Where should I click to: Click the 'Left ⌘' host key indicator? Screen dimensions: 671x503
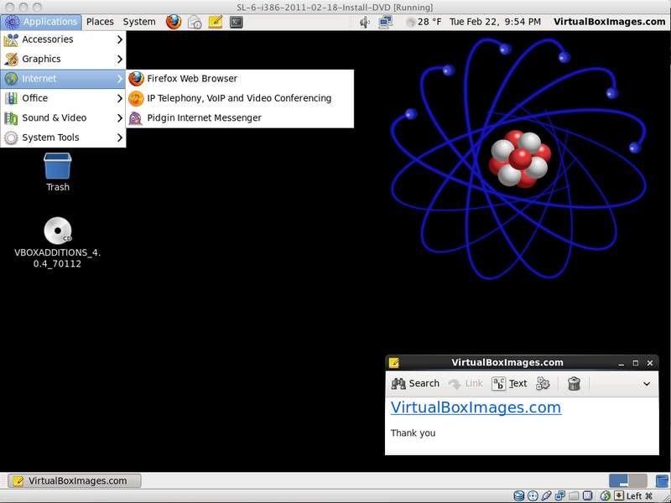point(639,495)
